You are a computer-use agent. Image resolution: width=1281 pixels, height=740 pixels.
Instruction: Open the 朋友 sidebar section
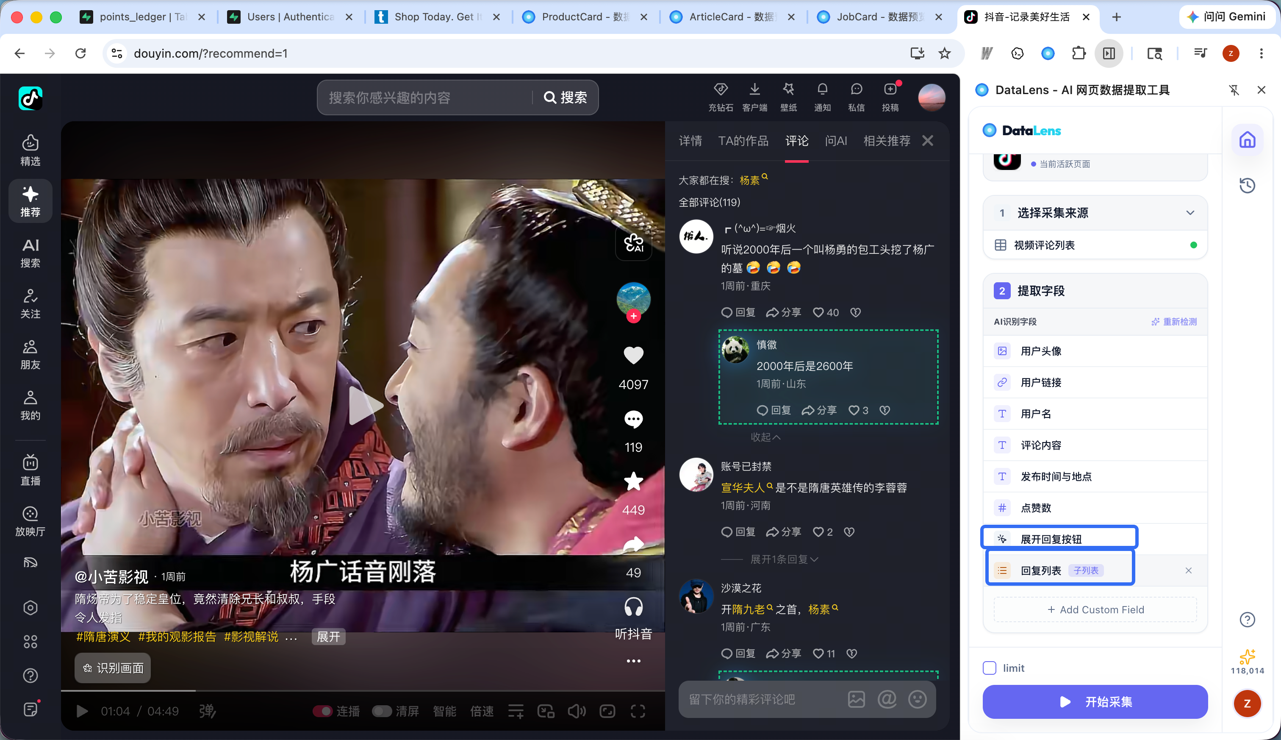pos(30,354)
